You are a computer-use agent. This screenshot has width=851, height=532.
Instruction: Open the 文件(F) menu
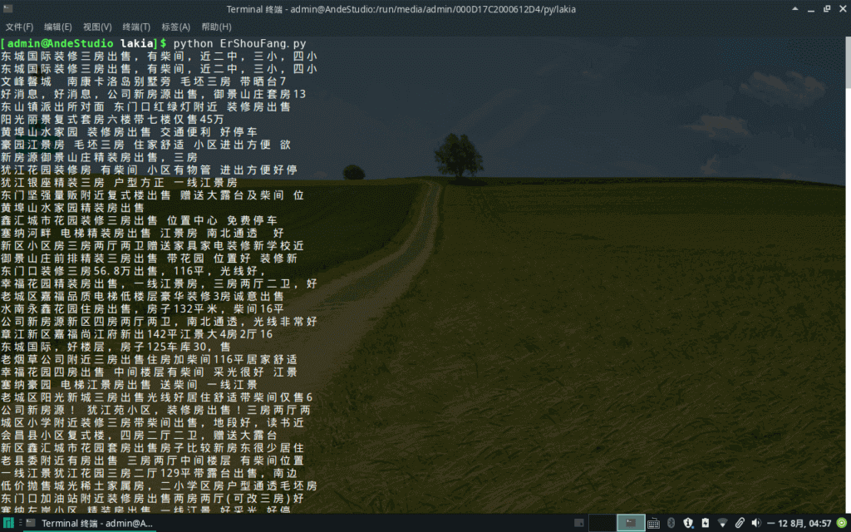coord(19,27)
